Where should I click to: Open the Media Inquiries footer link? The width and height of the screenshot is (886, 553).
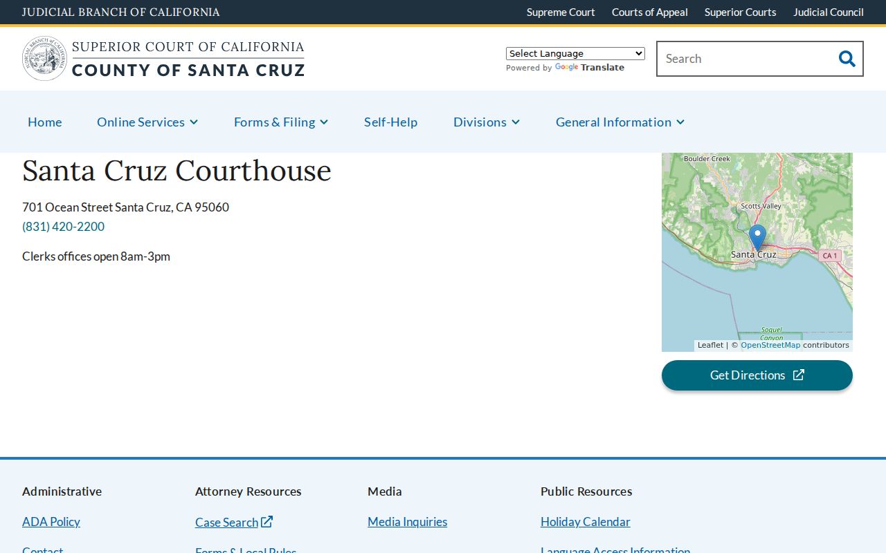point(408,522)
